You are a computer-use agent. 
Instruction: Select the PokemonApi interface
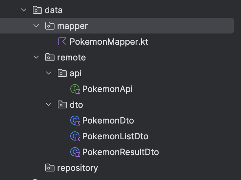tap(107, 89)
